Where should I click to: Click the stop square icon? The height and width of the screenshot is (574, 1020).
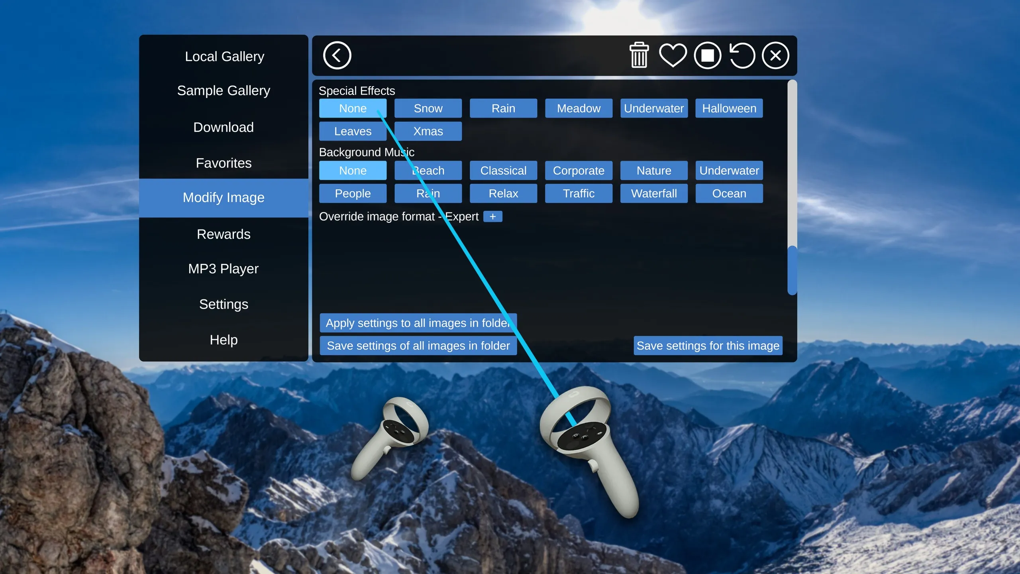pyautogui.click(x=707, y=55)
